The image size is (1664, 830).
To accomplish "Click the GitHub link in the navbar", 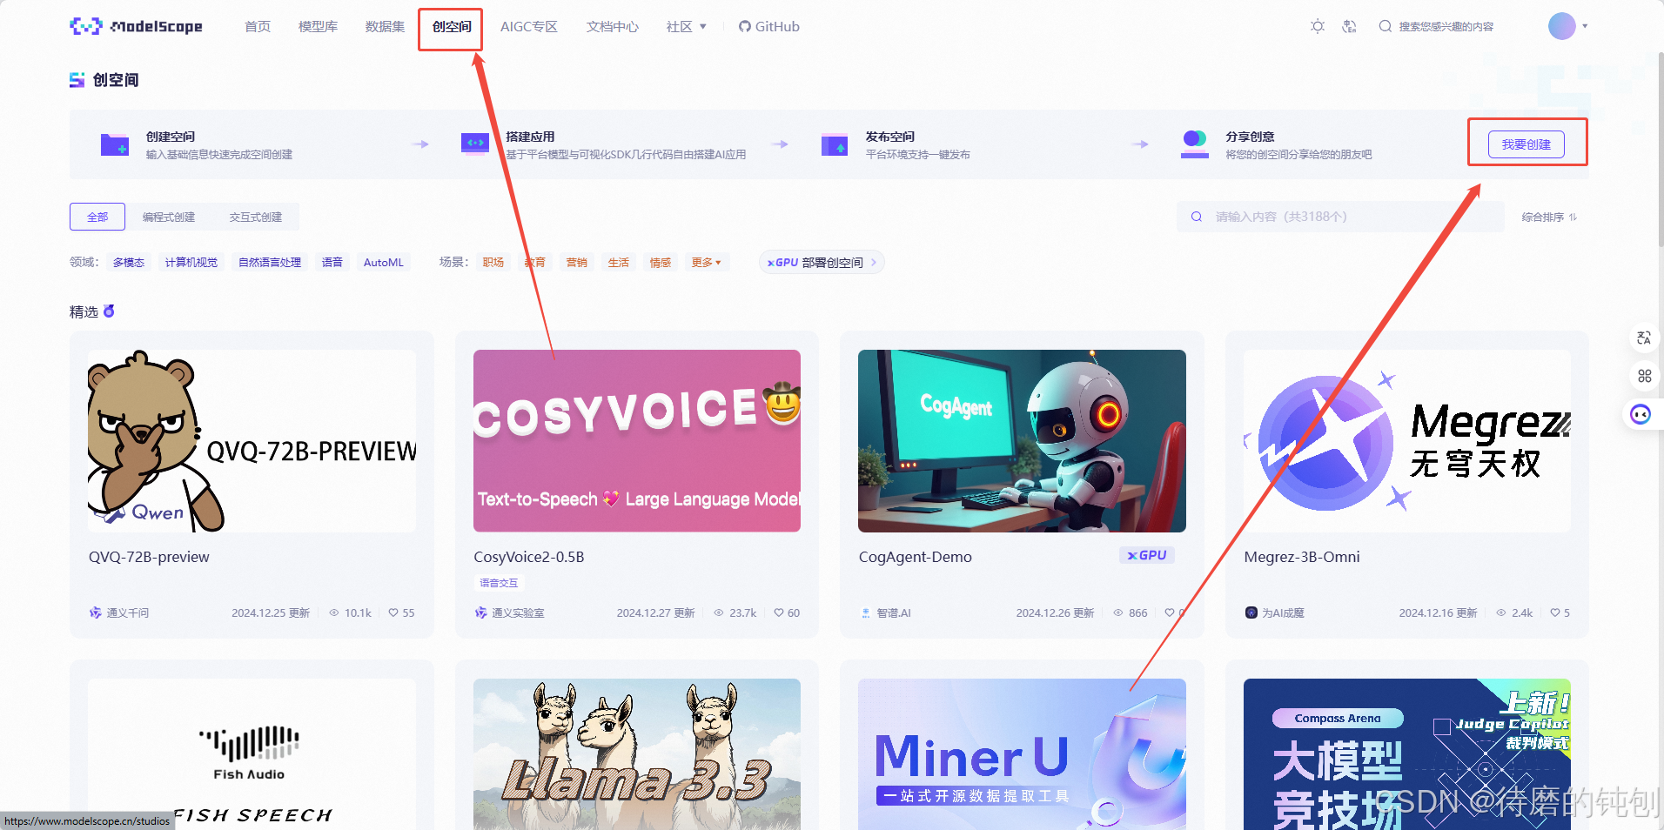I will coord(769,26).
